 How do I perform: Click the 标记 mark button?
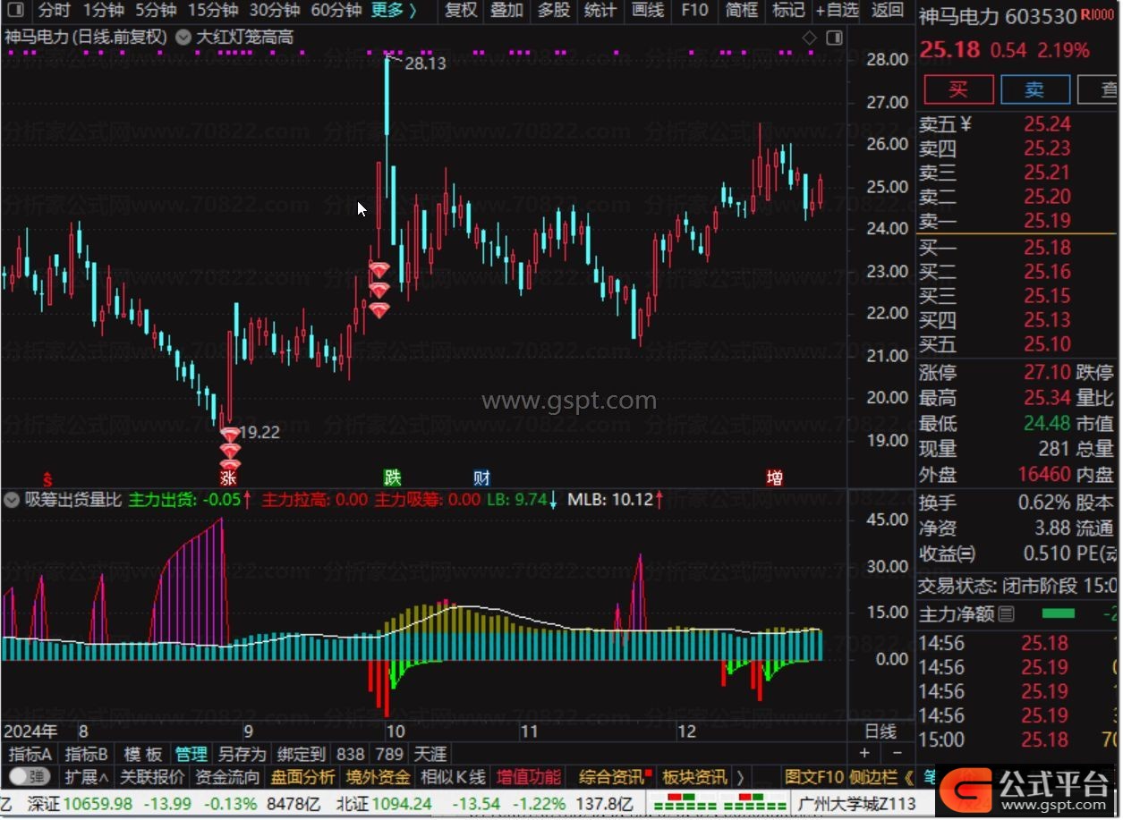click(x=788, y=11)
